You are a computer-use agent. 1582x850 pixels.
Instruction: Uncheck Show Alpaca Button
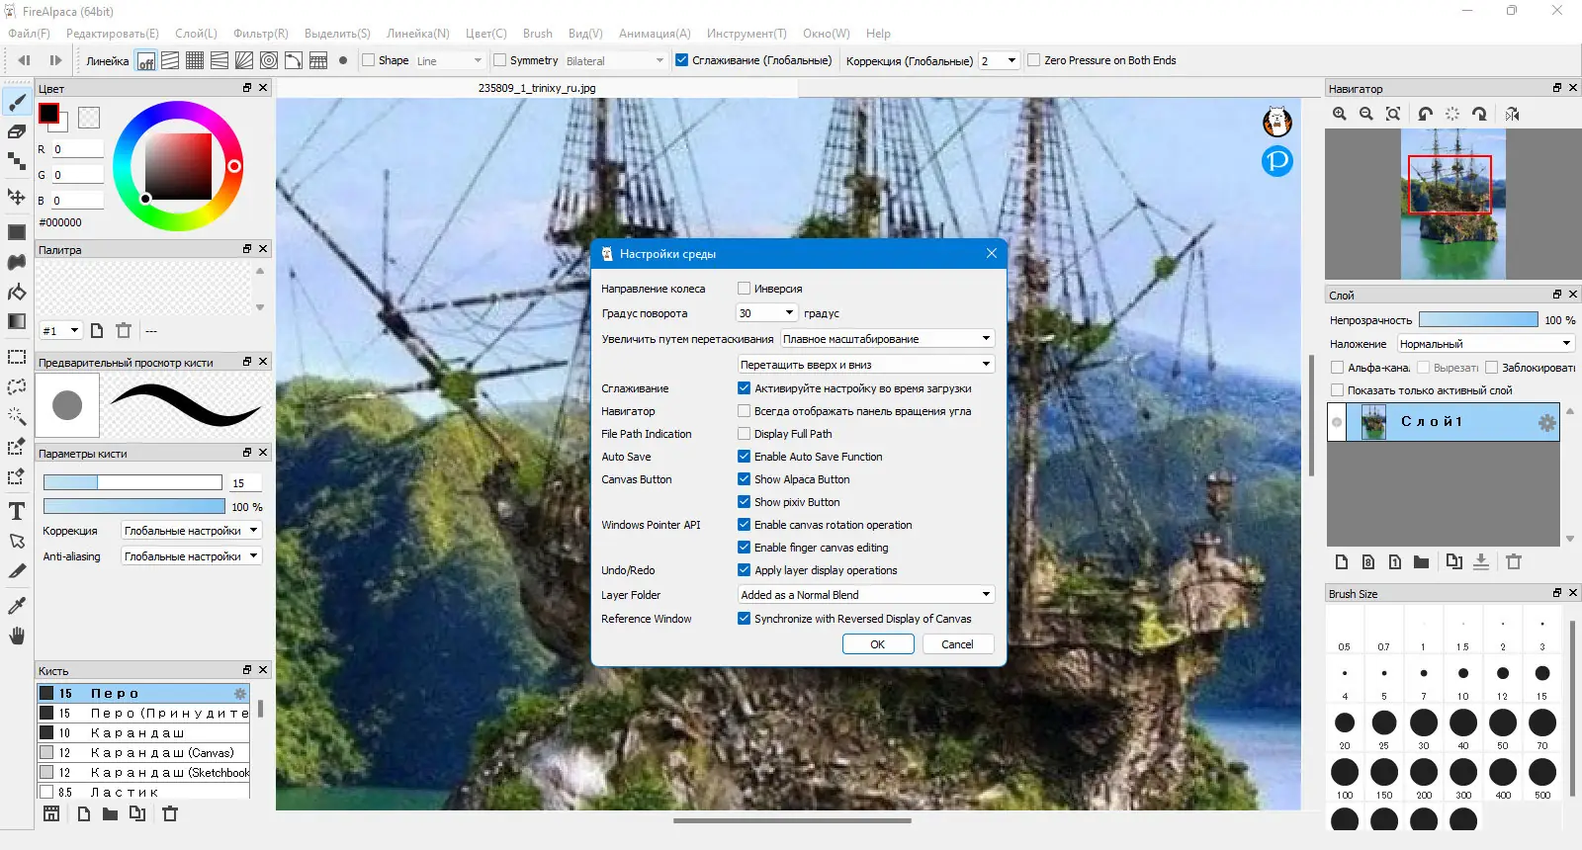click(x=745, y=479)
